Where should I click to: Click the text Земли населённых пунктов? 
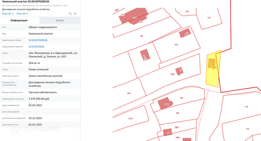point(45,76)
